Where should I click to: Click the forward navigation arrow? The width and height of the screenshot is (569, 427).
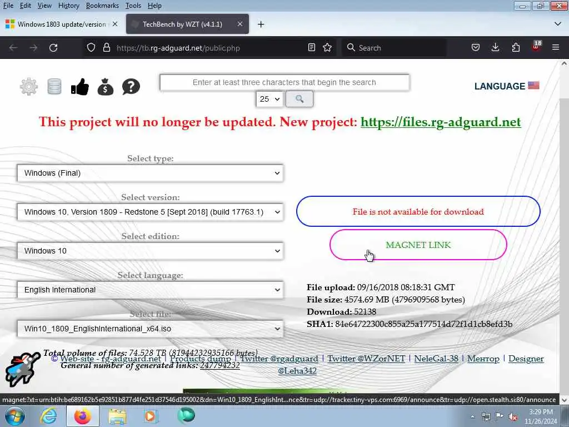pyautogui.click(x=33, y=48)
